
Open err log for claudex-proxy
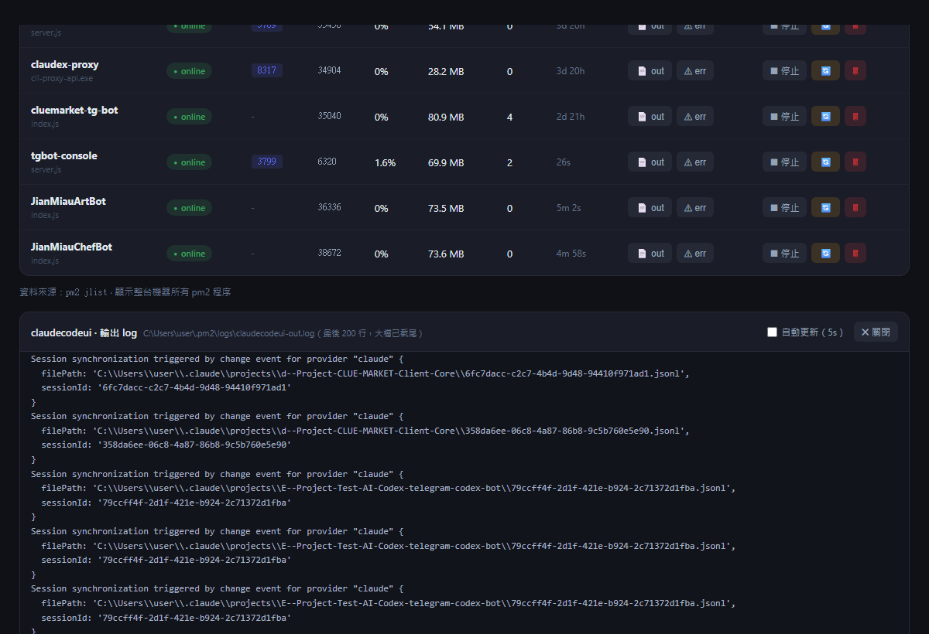click(x=695, y=71)
